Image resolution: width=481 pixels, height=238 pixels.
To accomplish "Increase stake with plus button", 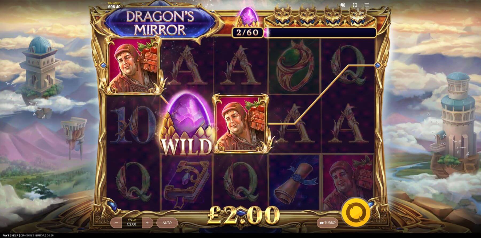I will click(x=147, y=223).
